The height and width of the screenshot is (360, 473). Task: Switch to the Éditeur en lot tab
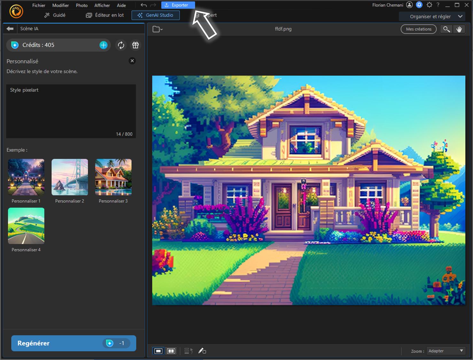(x=105, y=15)
